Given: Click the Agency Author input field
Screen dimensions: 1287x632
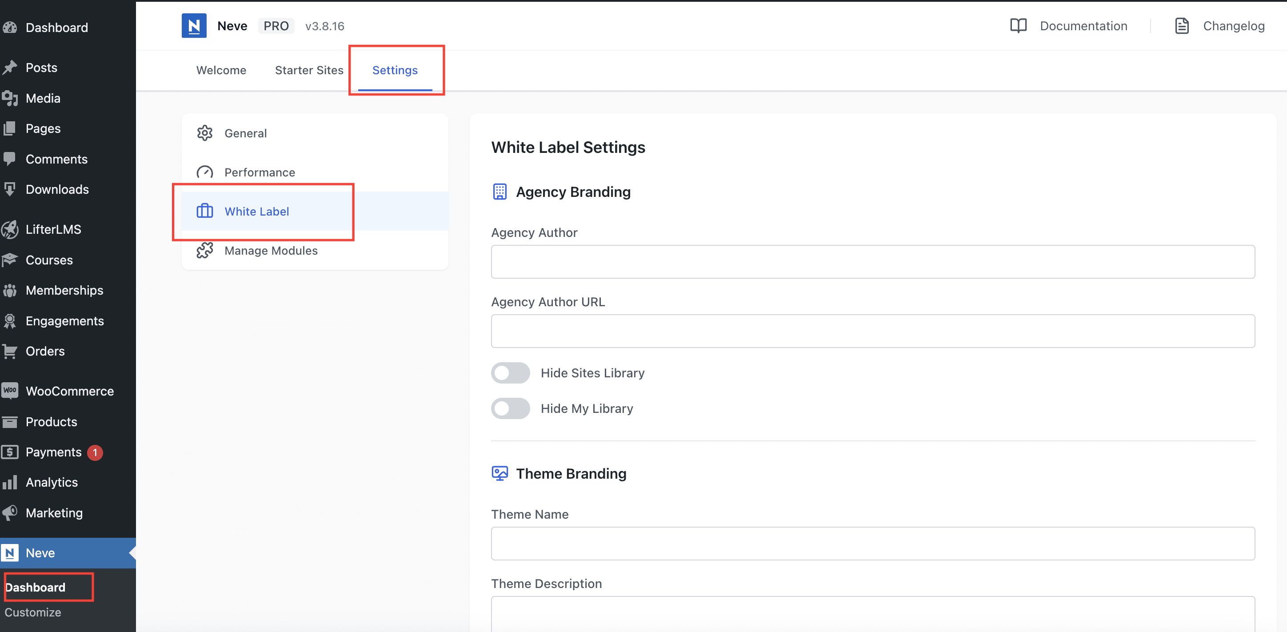Looking at the screenshot, I should (872, 261).
